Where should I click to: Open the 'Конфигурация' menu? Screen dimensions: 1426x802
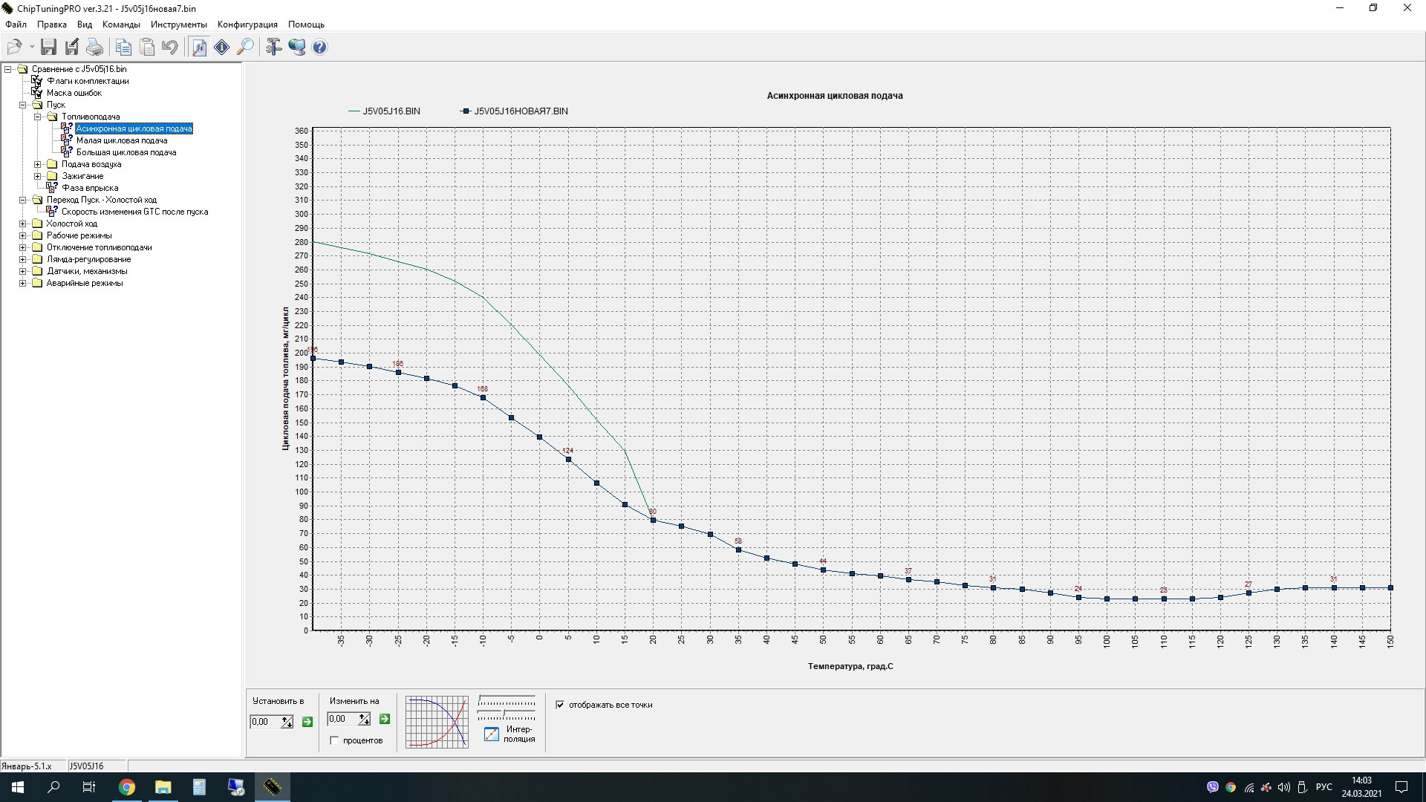[247, 25]
